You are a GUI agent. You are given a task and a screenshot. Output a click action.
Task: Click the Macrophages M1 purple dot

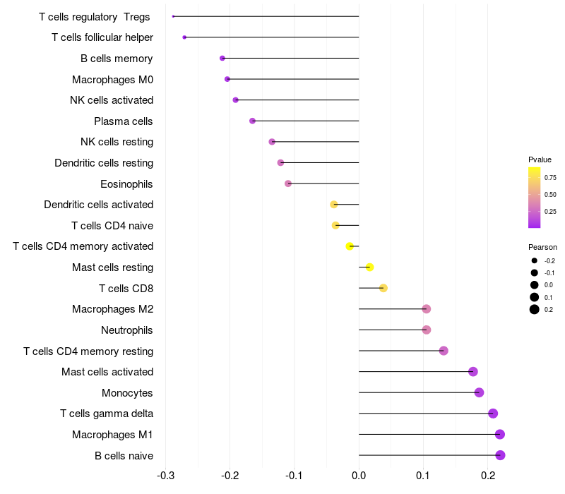(x=500, y=434)
